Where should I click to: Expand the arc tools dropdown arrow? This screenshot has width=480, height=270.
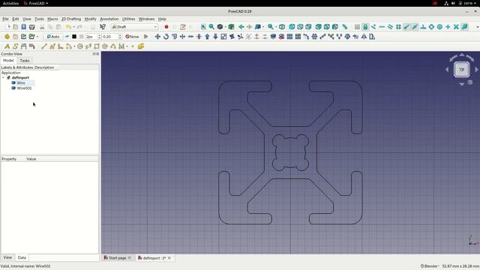74,46
